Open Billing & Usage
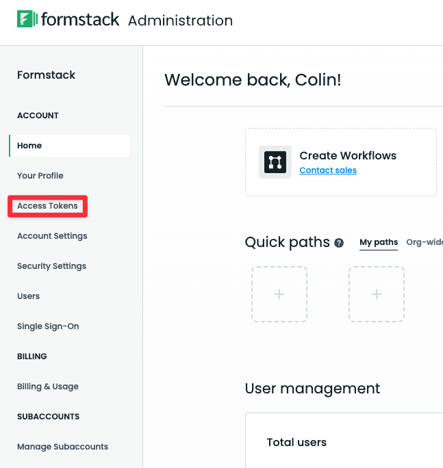 48,387
